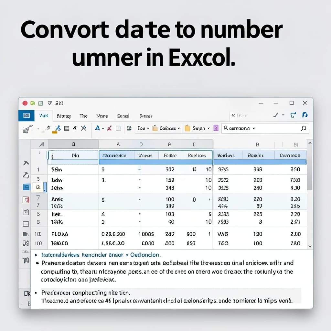Image resolution: width=331 pixels, height=331 pixels.
Task: Click the pencil edit icon in left sidebar
Action: click(26, 175)
